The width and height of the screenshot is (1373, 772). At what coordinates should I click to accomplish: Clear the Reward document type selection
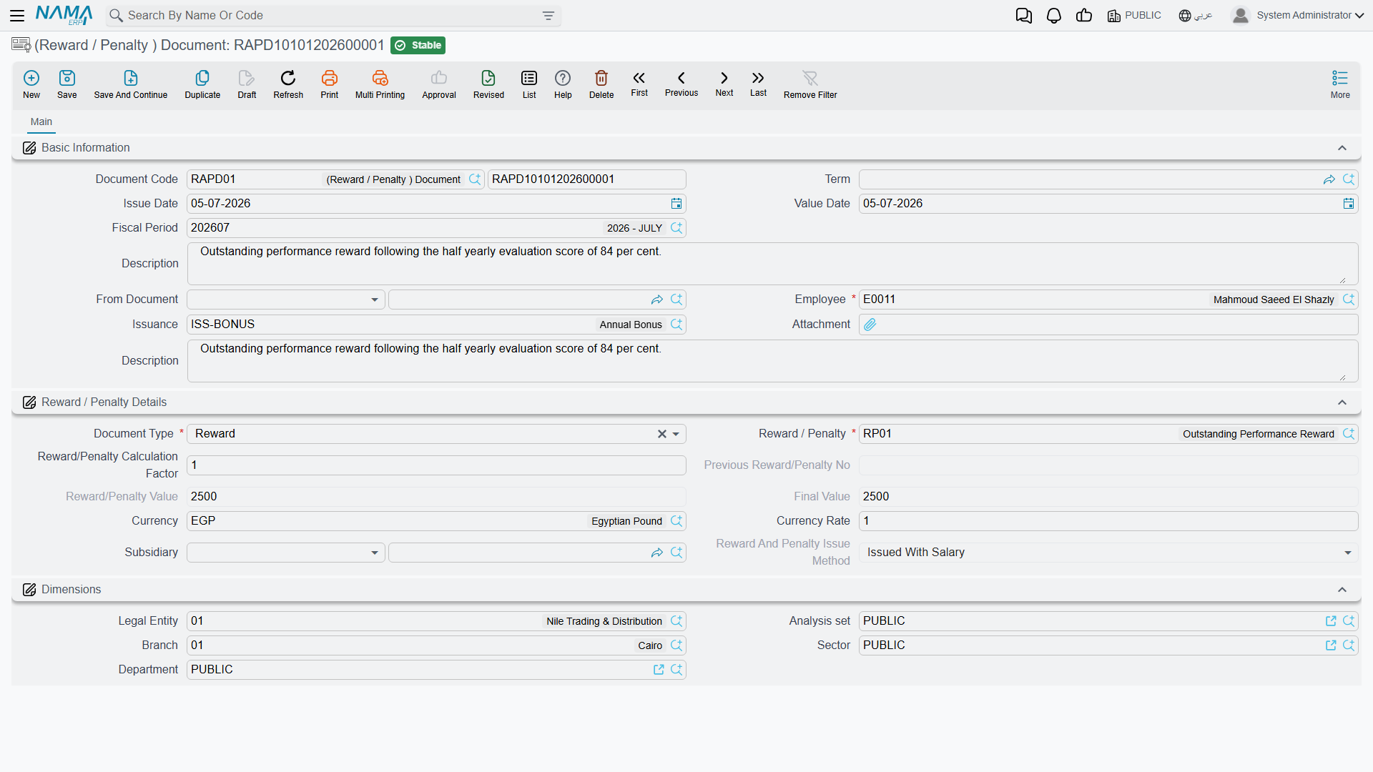click(662, 434)
